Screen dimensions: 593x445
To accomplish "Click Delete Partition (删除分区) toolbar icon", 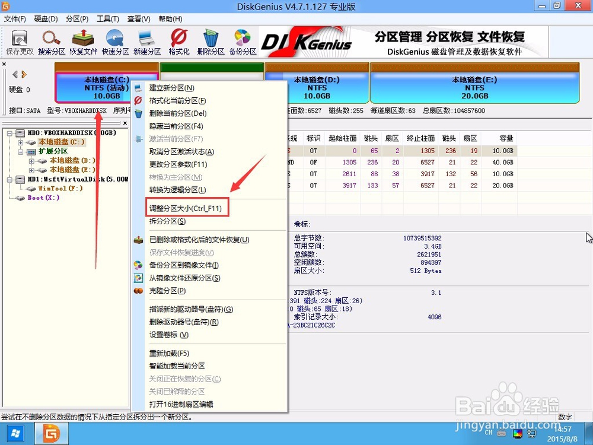I will click(211, 42).
